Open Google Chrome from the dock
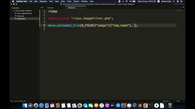The image size is (195, 109). click(146, 106)
